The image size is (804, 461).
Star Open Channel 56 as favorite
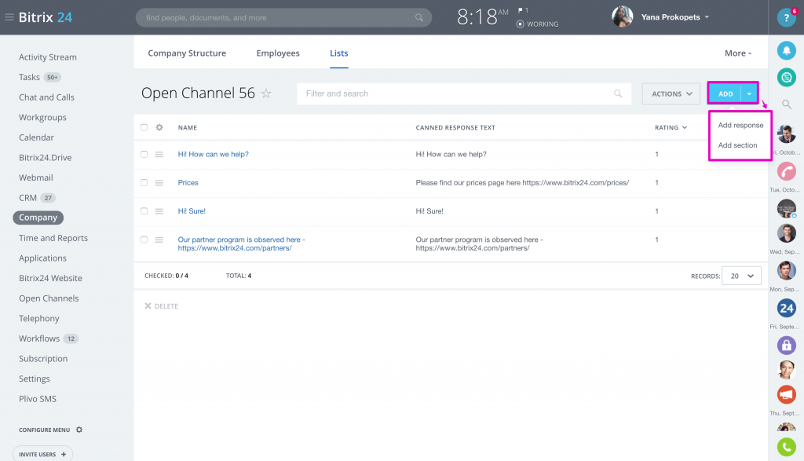point(266,93)
